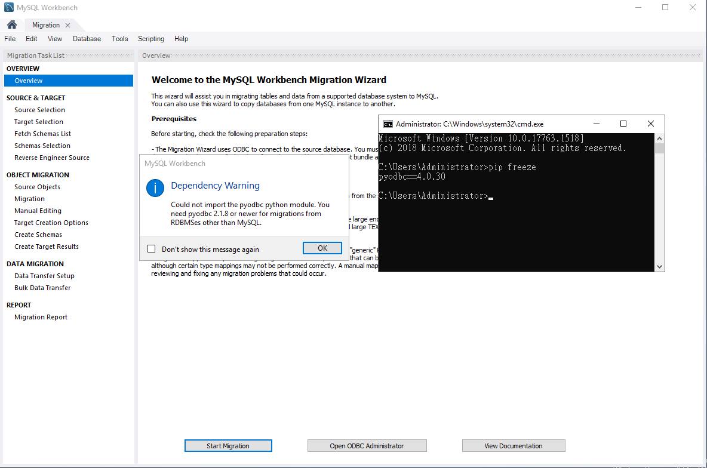
Task: Open the Help menu
Action: click(182, 39)
